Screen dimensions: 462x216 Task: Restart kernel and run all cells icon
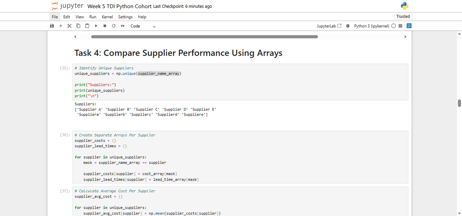point(122,26)
